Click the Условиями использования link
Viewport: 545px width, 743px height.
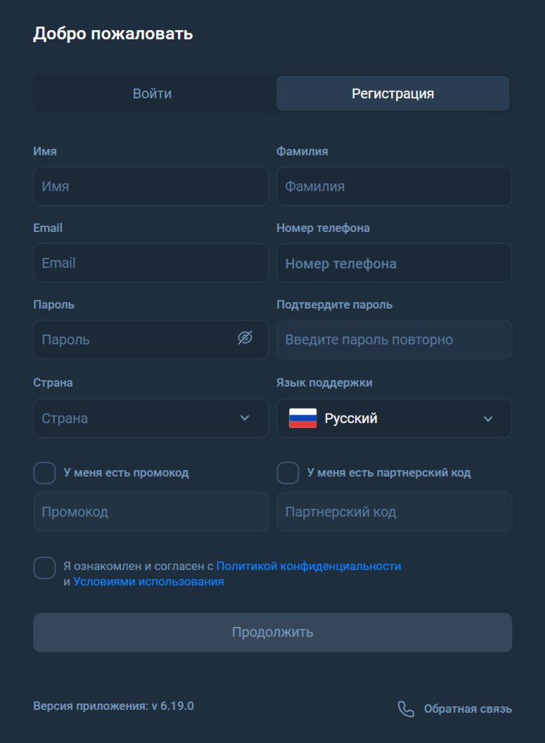coord(148,581)
